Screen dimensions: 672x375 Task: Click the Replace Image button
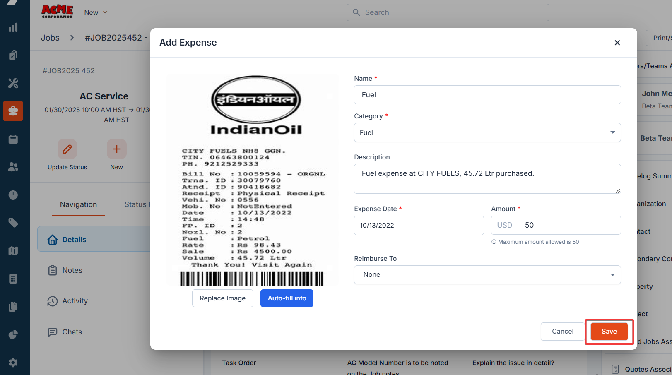coord(222,298)
